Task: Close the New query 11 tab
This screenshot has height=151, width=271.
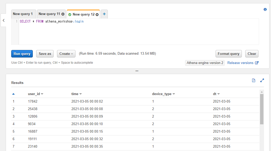Action: point(63,14)
